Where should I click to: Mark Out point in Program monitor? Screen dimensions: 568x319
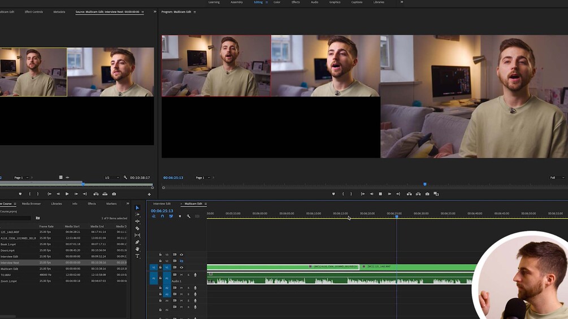point(351,194)
